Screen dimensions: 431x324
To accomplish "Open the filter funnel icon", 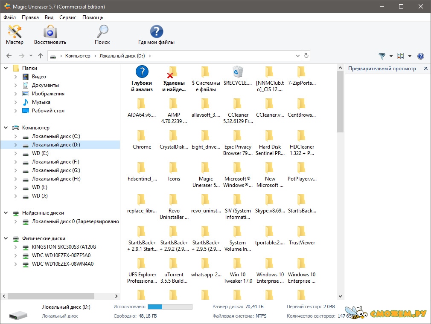I will 382,56.
